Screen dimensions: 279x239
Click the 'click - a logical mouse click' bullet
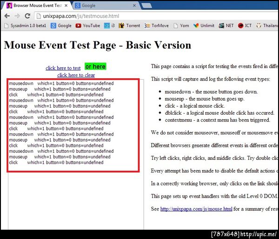click(x=194, y=106)
